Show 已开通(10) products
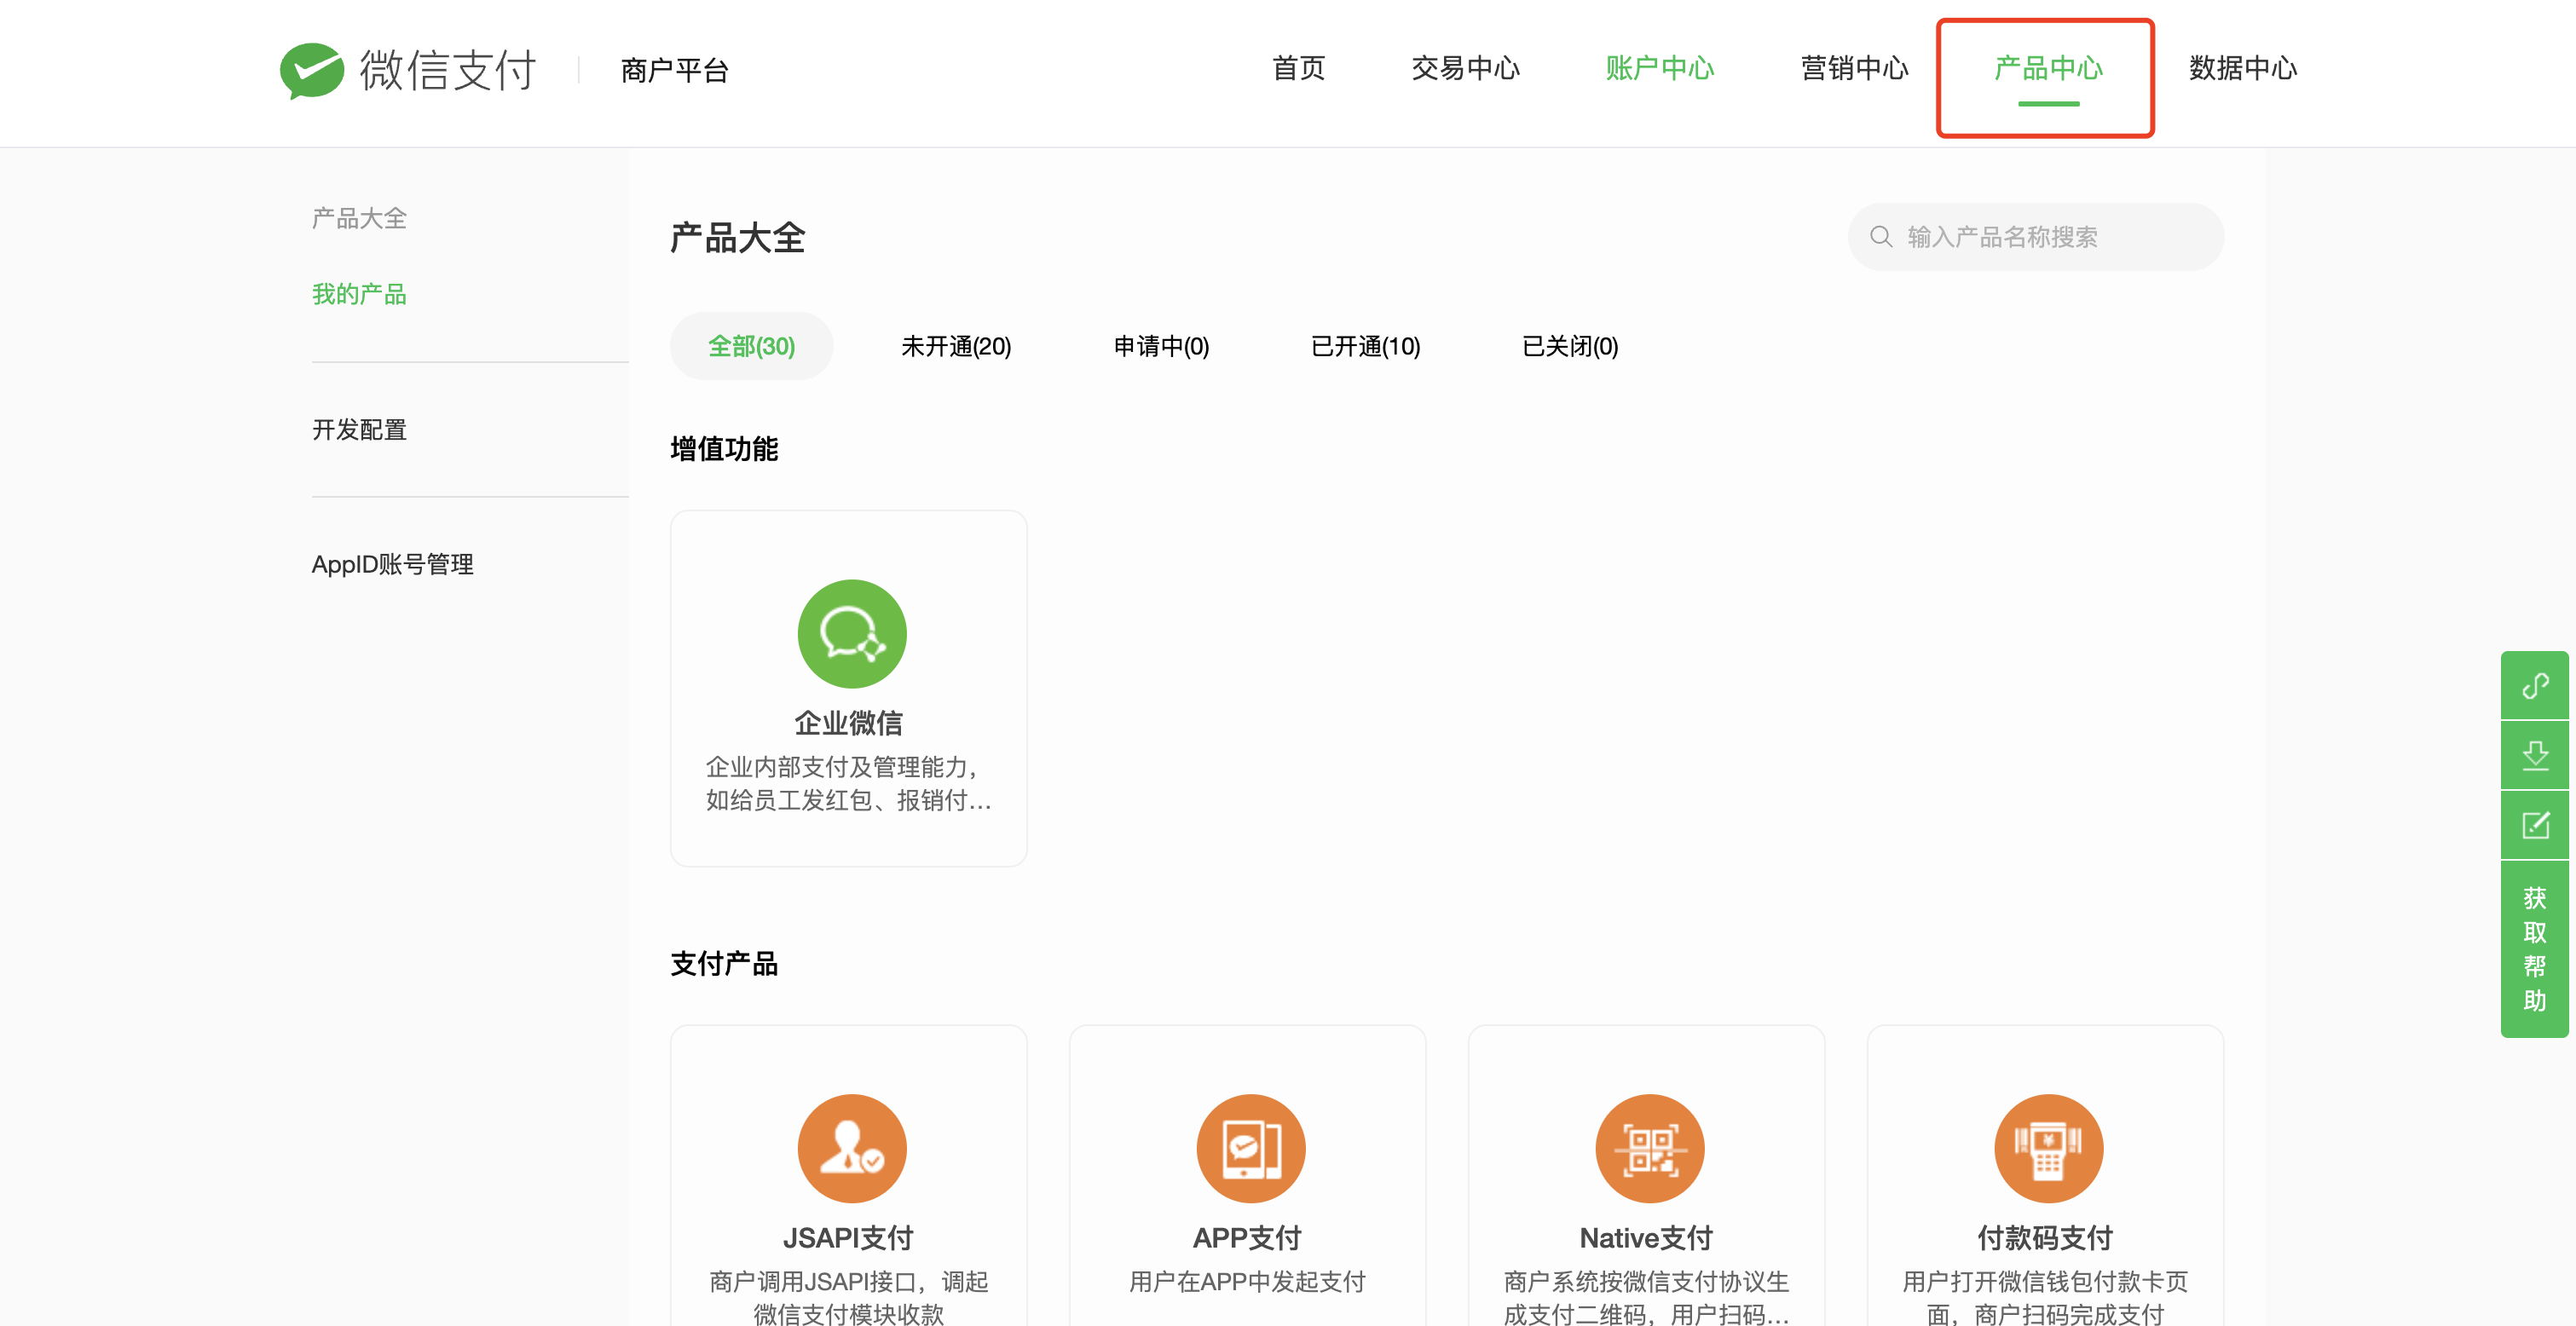This screenshot has width=2576, height=1326. coord(1365,346)
